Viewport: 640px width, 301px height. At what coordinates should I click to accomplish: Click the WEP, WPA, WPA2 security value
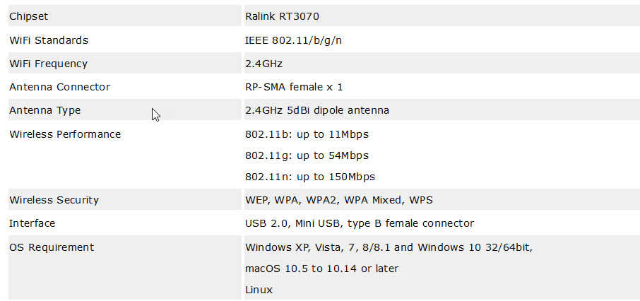point(339,200)
